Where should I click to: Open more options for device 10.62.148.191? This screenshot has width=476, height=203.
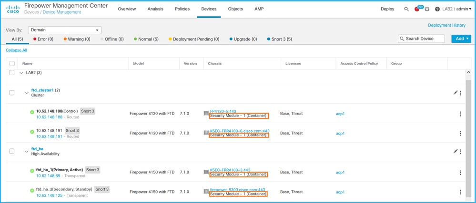(461, 133)
